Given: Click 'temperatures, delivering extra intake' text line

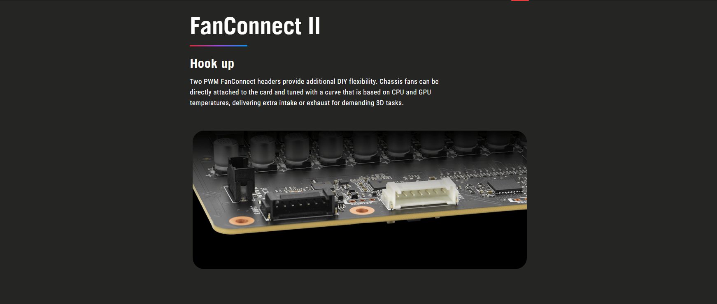Looking at the screenshot, I should click(243, 103).
